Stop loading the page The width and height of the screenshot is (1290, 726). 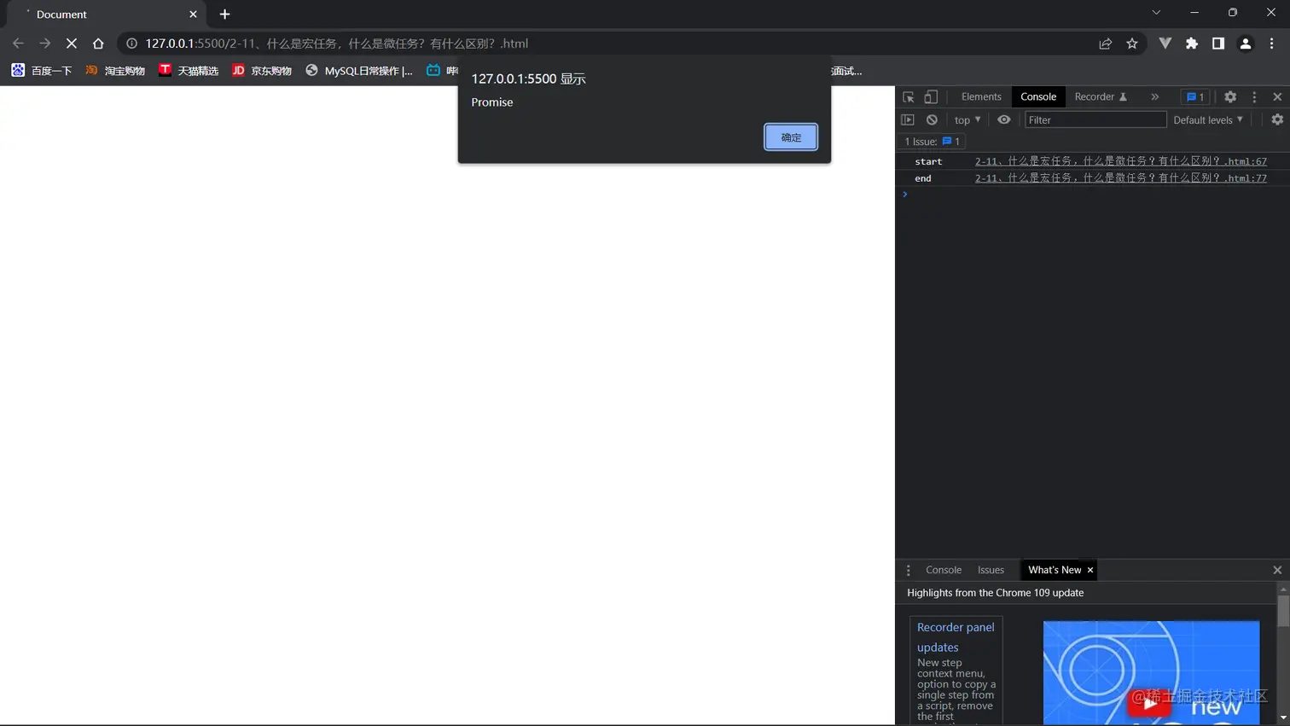pyautogui.click(x=72, y=44)
